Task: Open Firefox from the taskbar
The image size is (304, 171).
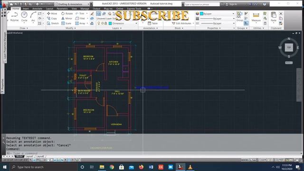Action: (141, 167)
